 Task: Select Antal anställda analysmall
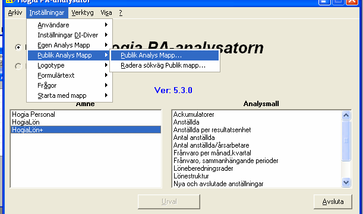click(257, 138)
